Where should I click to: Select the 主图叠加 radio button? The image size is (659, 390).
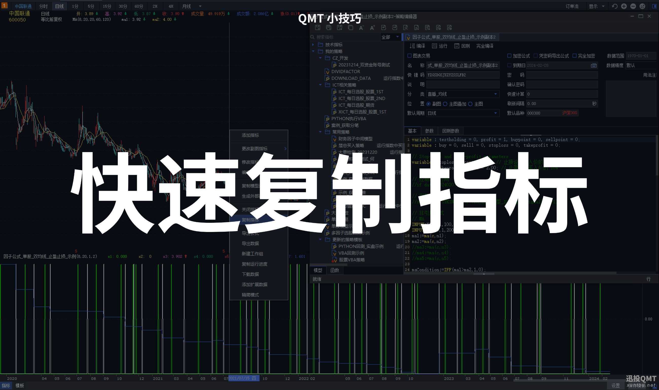pos(445,104)
